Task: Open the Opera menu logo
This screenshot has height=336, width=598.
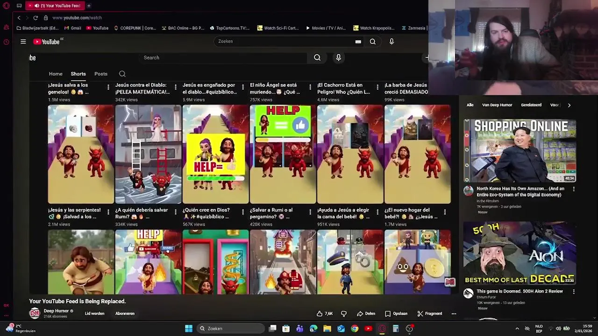Action: tap(6, 6)
